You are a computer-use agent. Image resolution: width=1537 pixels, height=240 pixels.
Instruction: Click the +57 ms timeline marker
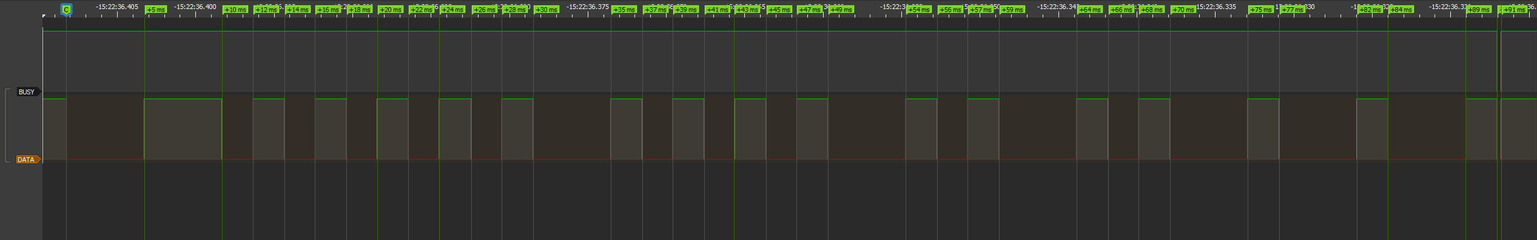981,10
